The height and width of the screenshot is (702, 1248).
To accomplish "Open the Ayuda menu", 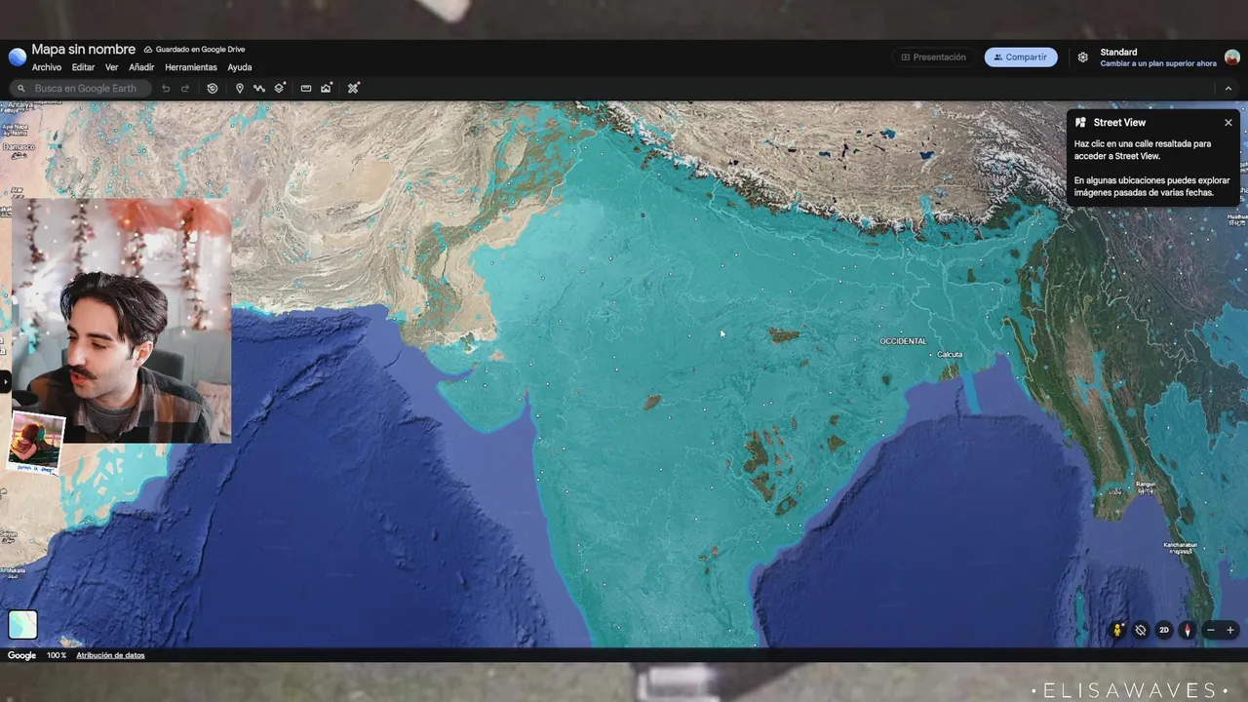I will (240, 67).
